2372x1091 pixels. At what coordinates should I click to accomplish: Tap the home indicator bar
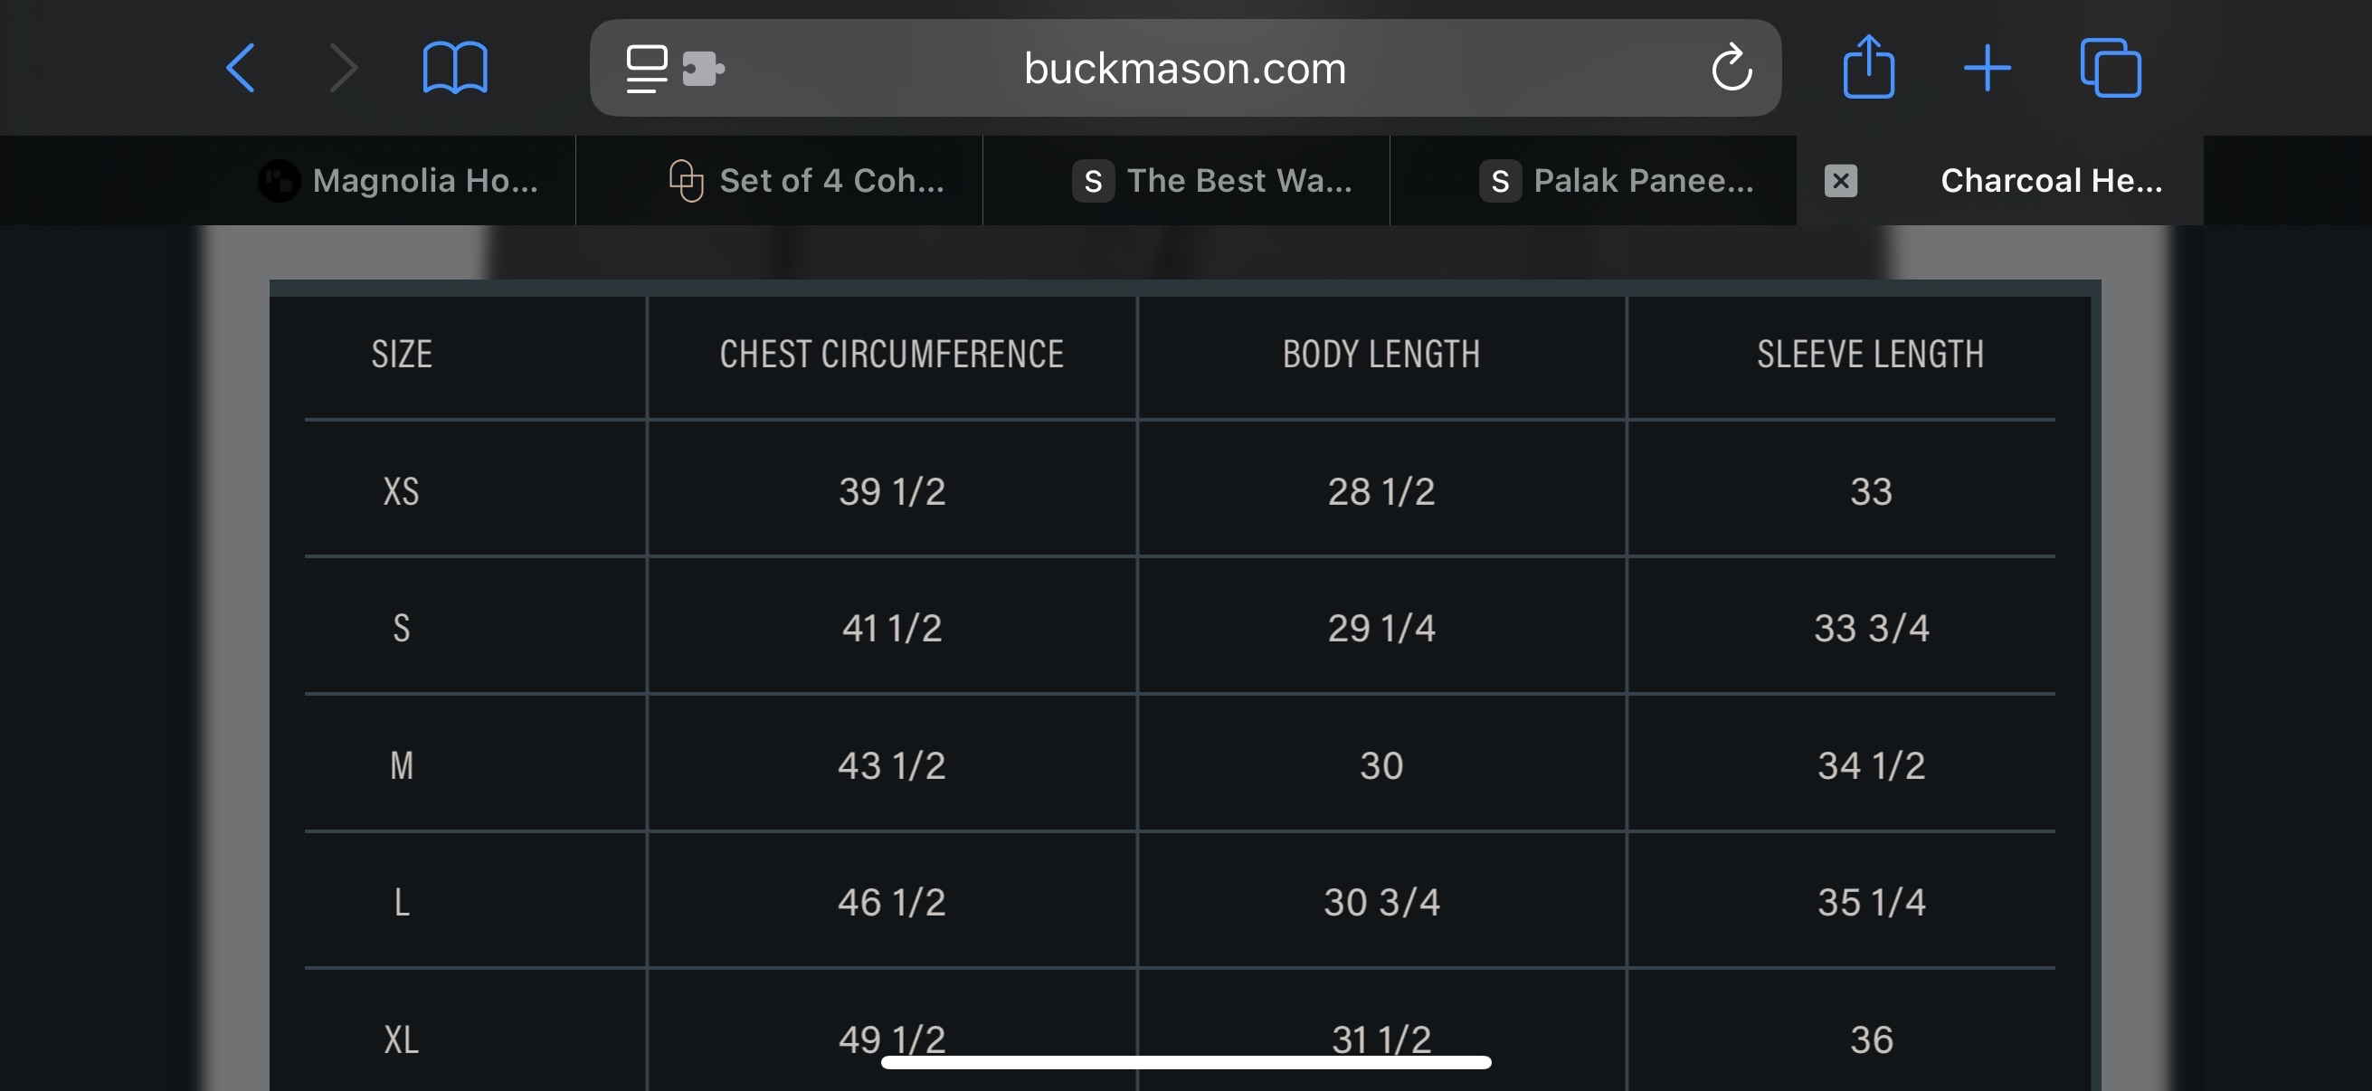pos(1186,1062)
